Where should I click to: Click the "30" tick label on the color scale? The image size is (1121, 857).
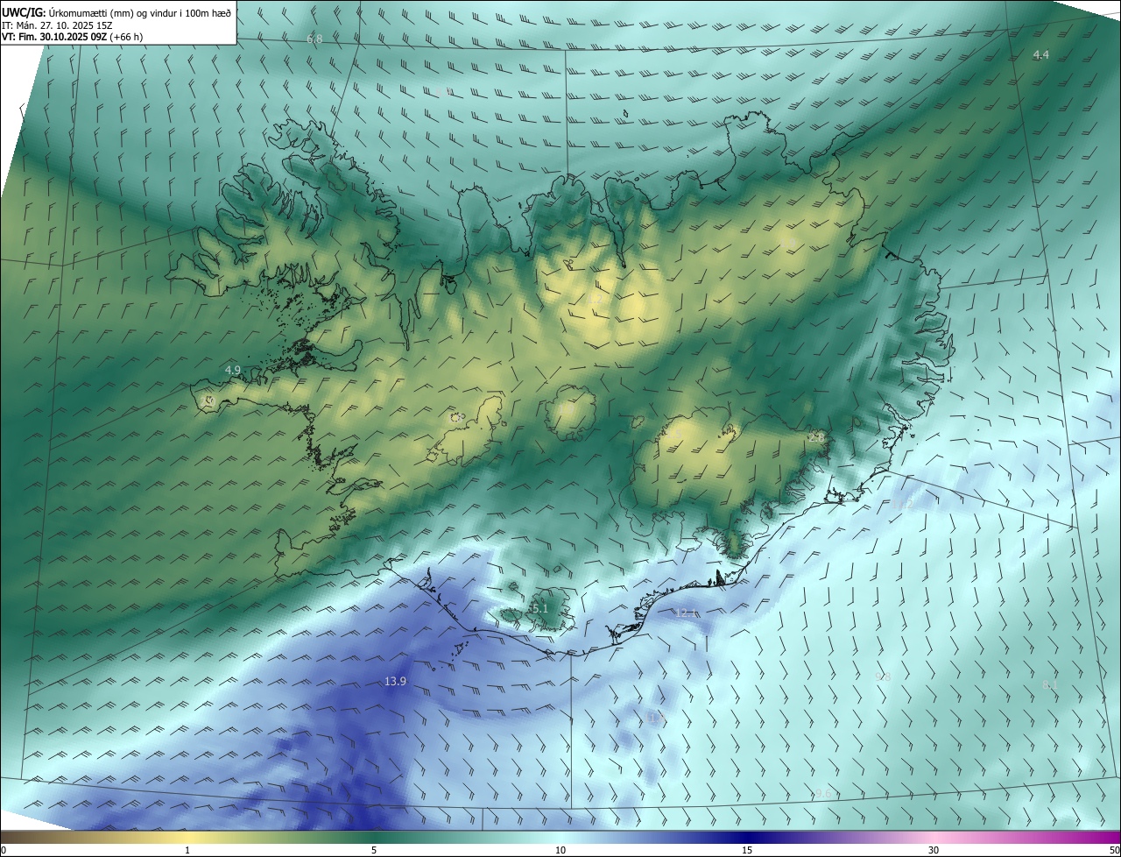[x=934, y=850]
